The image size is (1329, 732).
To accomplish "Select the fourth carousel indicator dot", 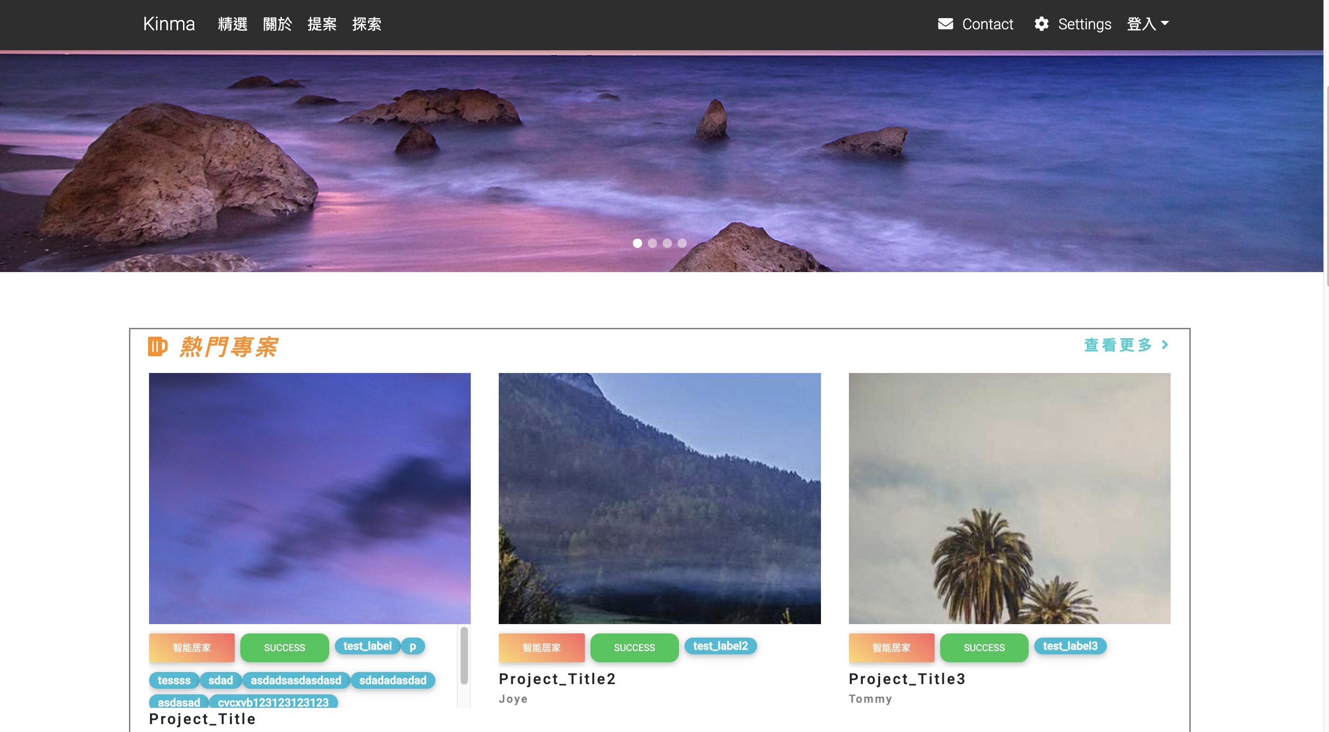I will (682, 243).
